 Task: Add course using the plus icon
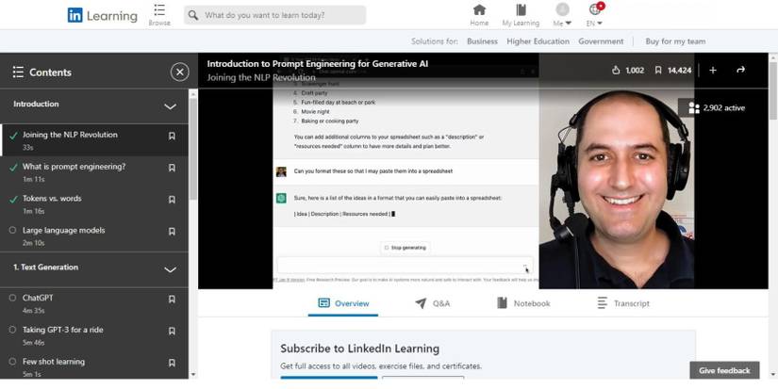click(x=713, y=71)
